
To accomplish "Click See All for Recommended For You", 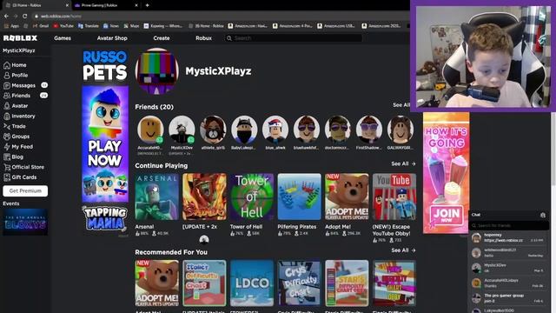I will (x=403, y=250).
